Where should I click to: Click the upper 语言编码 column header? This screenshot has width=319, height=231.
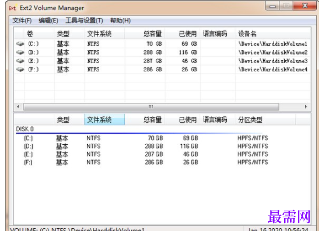(218, 33)
